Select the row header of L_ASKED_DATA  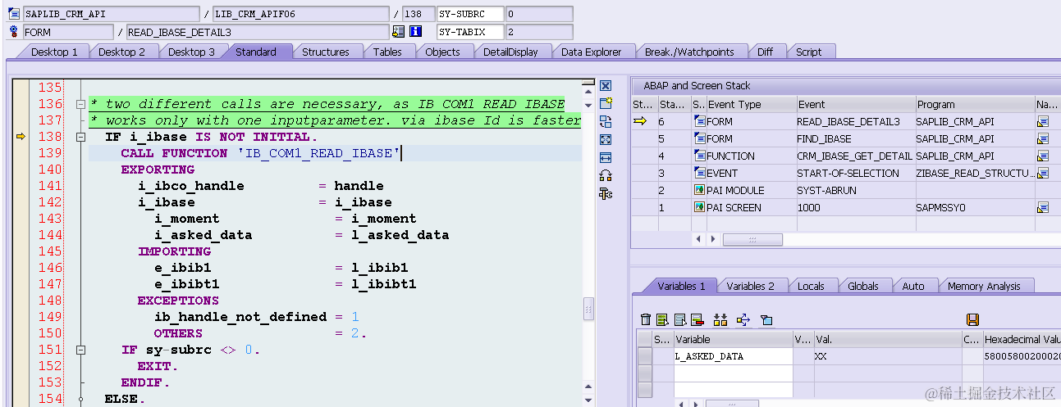pos(645,356)
